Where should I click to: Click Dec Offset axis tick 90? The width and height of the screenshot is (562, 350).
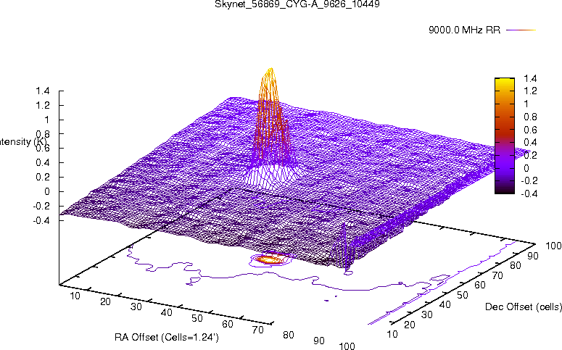(x=532, y=256)
